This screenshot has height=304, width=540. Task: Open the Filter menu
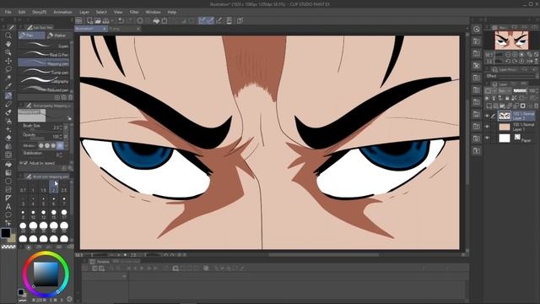click(x=134, y=12)
